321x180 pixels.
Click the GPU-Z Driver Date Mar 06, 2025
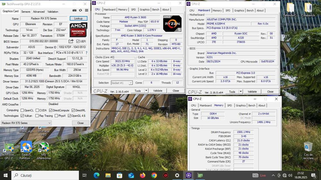pos(32,87)
